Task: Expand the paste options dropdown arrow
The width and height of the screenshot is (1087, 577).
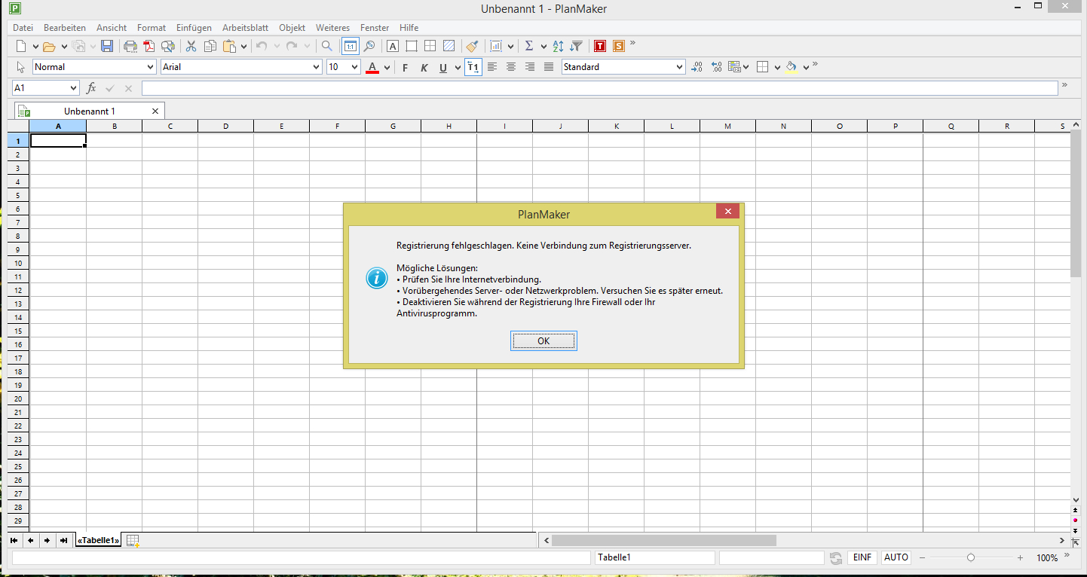Action: click(x=244, y=47)
